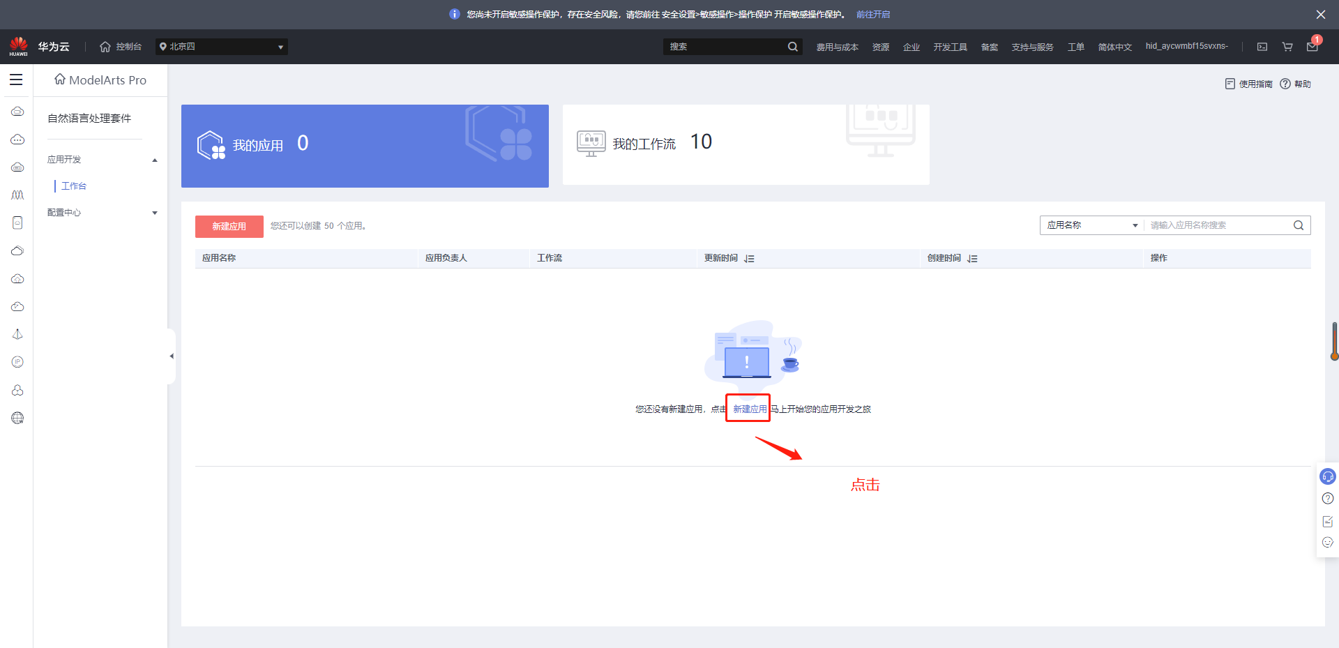
Task: Click the 工作流 column header
Action: [550, 258]
